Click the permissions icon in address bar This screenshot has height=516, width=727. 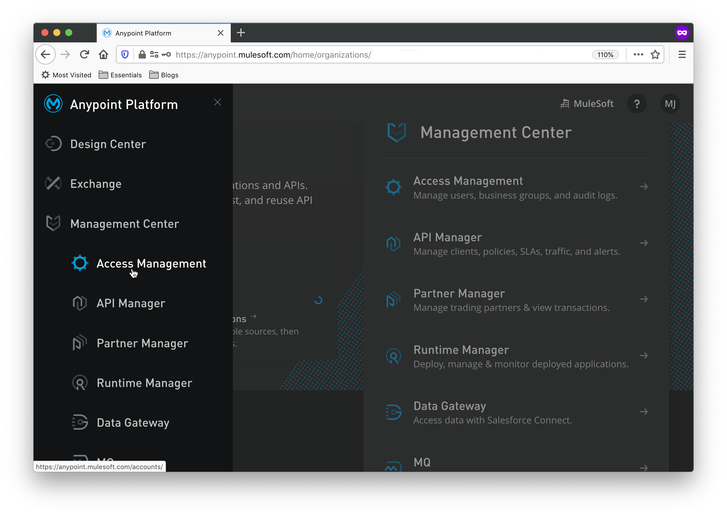click(154, 55)
